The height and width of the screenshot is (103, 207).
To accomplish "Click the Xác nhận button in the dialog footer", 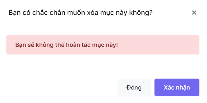I will 177,88.
